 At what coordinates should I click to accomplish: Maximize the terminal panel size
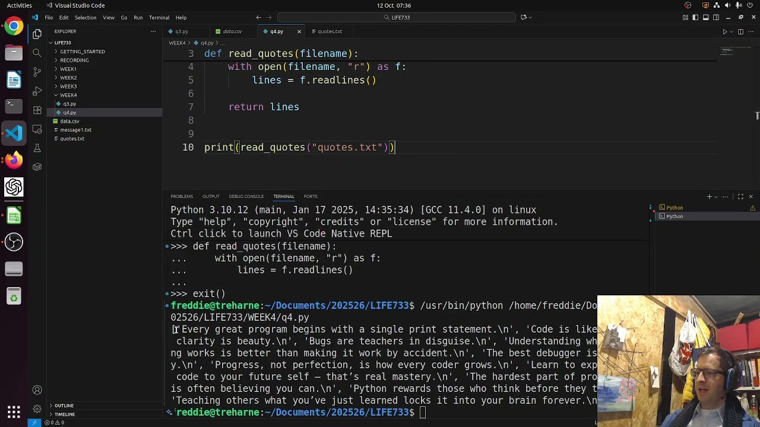click(x=740, y=196)
